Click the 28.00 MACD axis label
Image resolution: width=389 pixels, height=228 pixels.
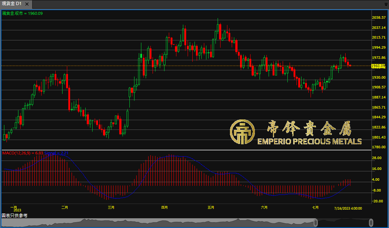coord(377,158)
